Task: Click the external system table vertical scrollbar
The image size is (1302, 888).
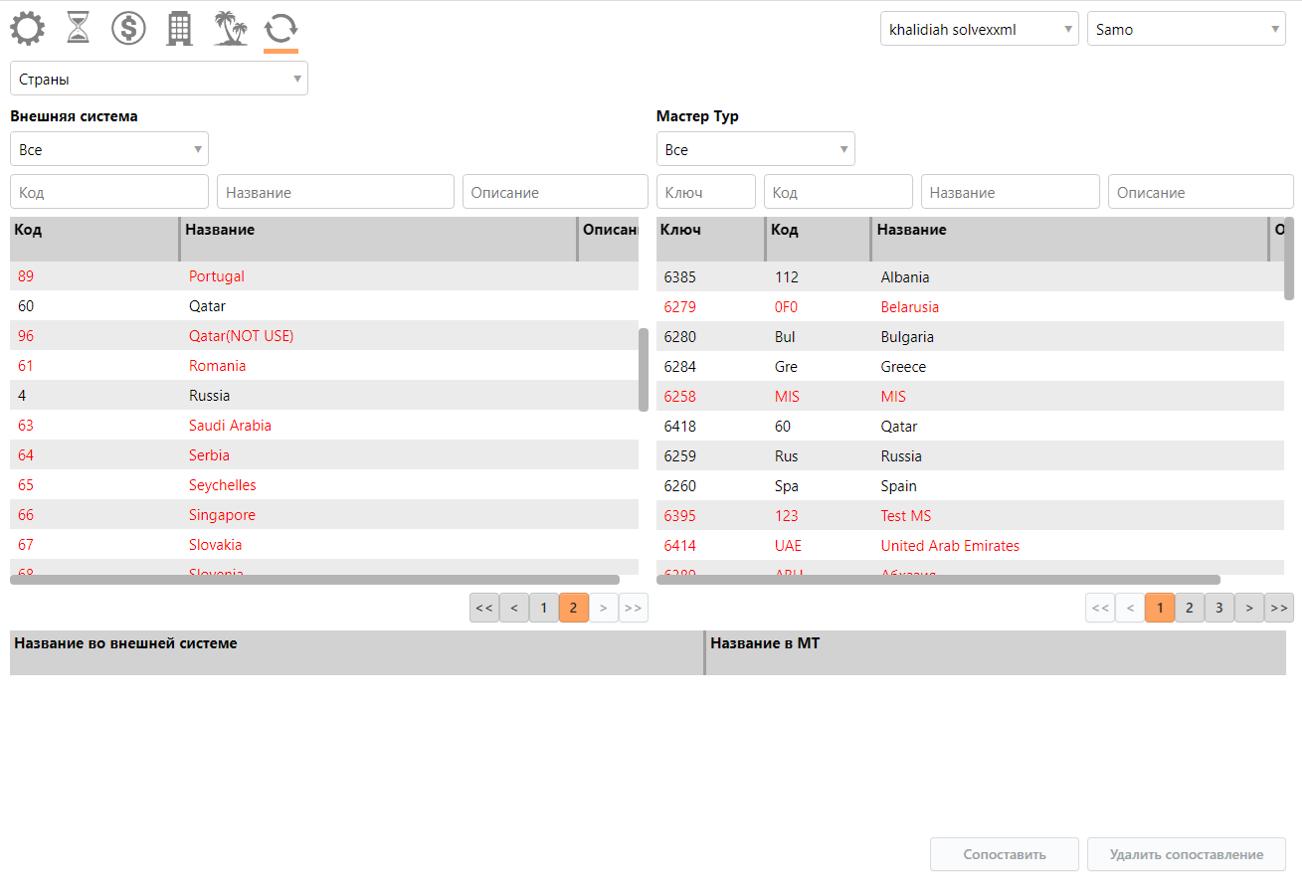Action: [x=644, y=369]
